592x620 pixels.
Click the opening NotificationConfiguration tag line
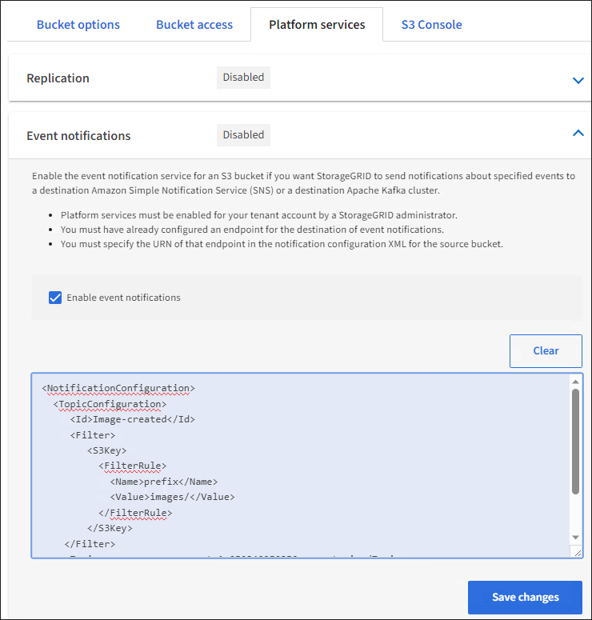(x=118, y=389)
